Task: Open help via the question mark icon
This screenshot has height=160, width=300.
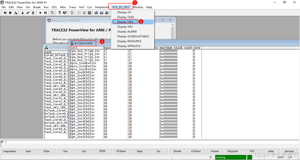Action: pos(60,13)
